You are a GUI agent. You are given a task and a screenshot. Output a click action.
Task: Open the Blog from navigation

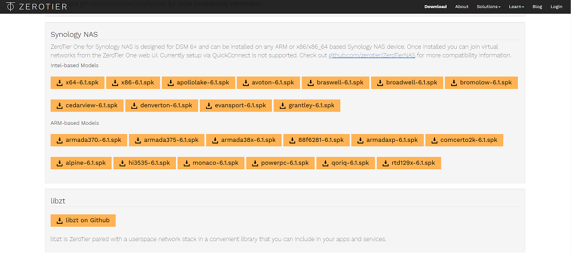[537, 7]
